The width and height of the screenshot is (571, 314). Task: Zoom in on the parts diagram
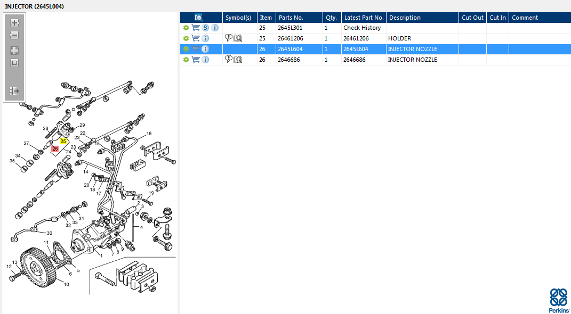tap(14, 23)
